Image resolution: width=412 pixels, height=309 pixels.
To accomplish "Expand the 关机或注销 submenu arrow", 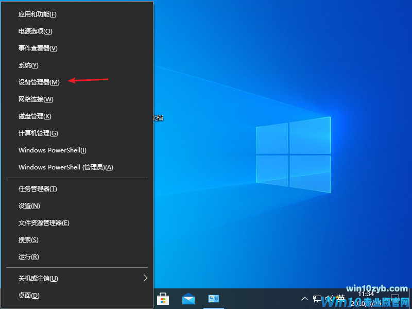I will coord(145,278).
